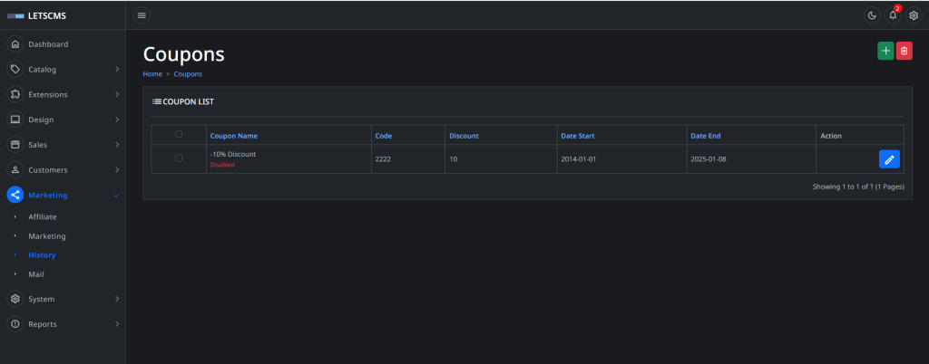929x364 pixels.
Task: Expand the System menu chevron
Action: (x=117, y=299)
